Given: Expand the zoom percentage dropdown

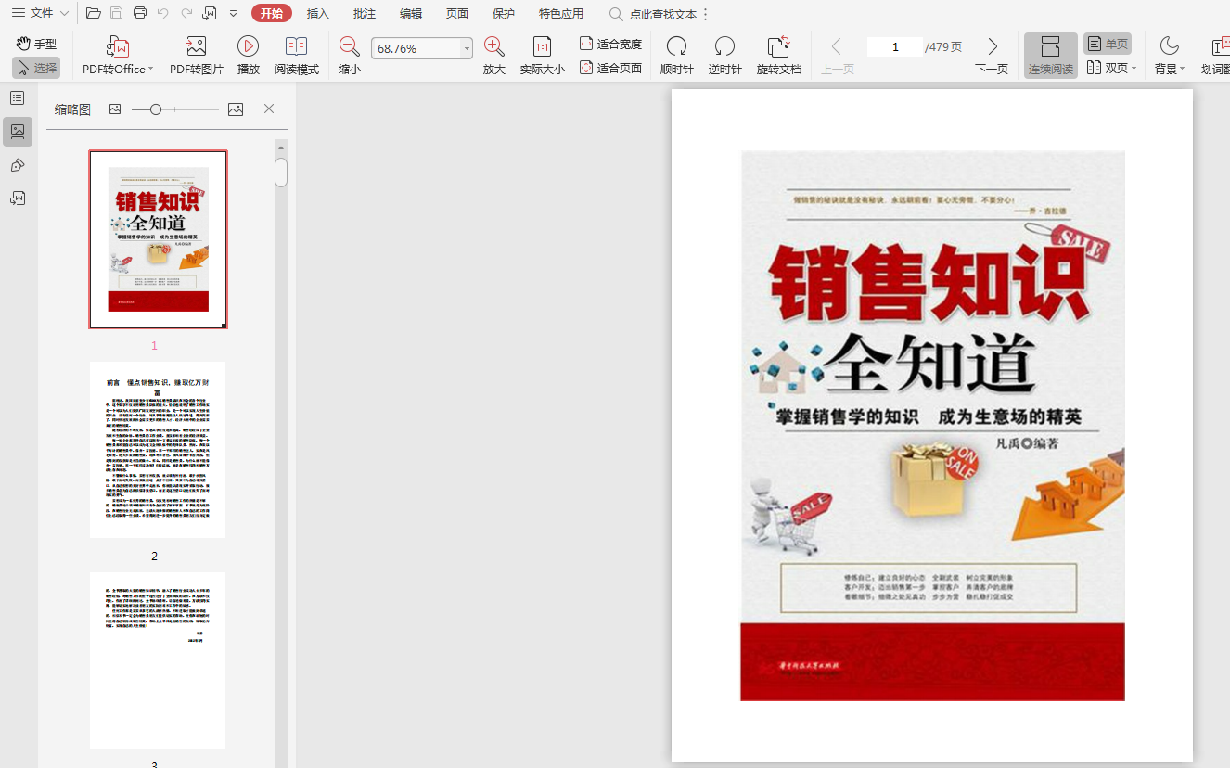Looking at the screenshot, I should pos(467,49).
